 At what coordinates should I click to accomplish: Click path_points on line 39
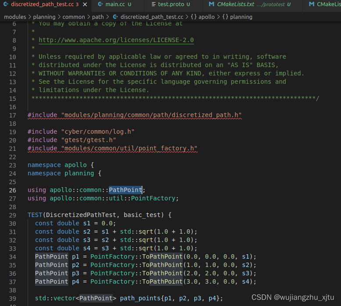click(140, 298)
